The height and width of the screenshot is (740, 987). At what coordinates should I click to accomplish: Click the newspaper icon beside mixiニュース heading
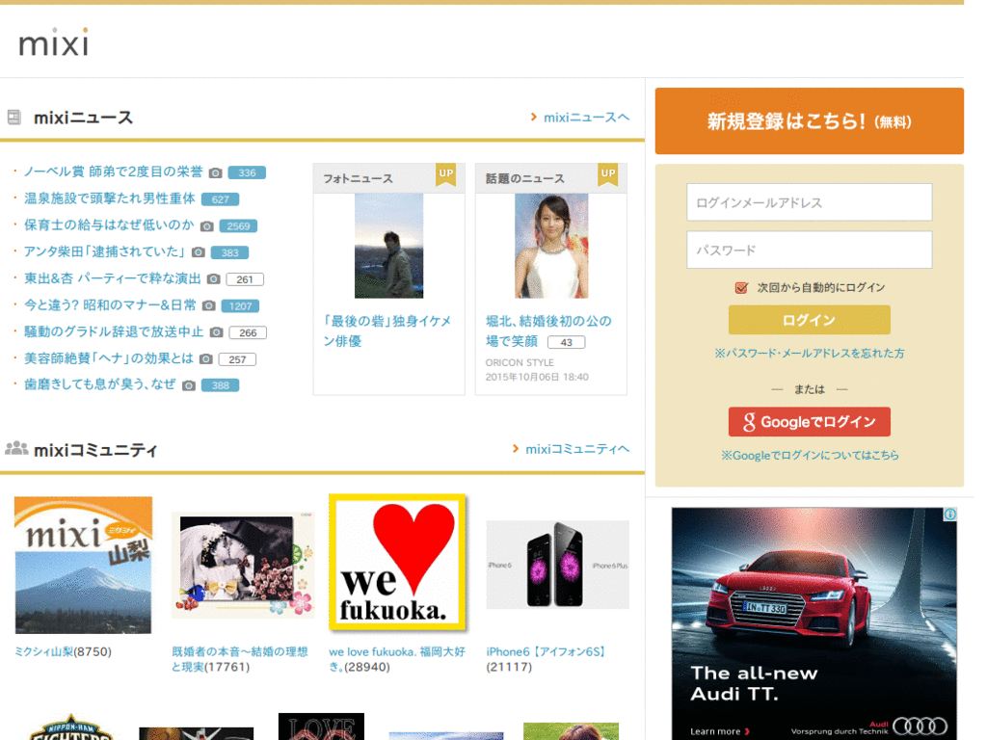coord(13,116)
